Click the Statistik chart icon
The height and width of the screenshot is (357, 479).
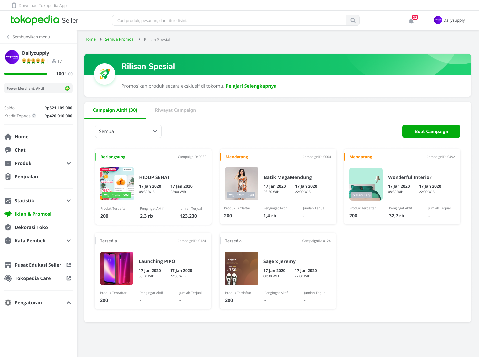pyautogui.click(x=8, y=201)
